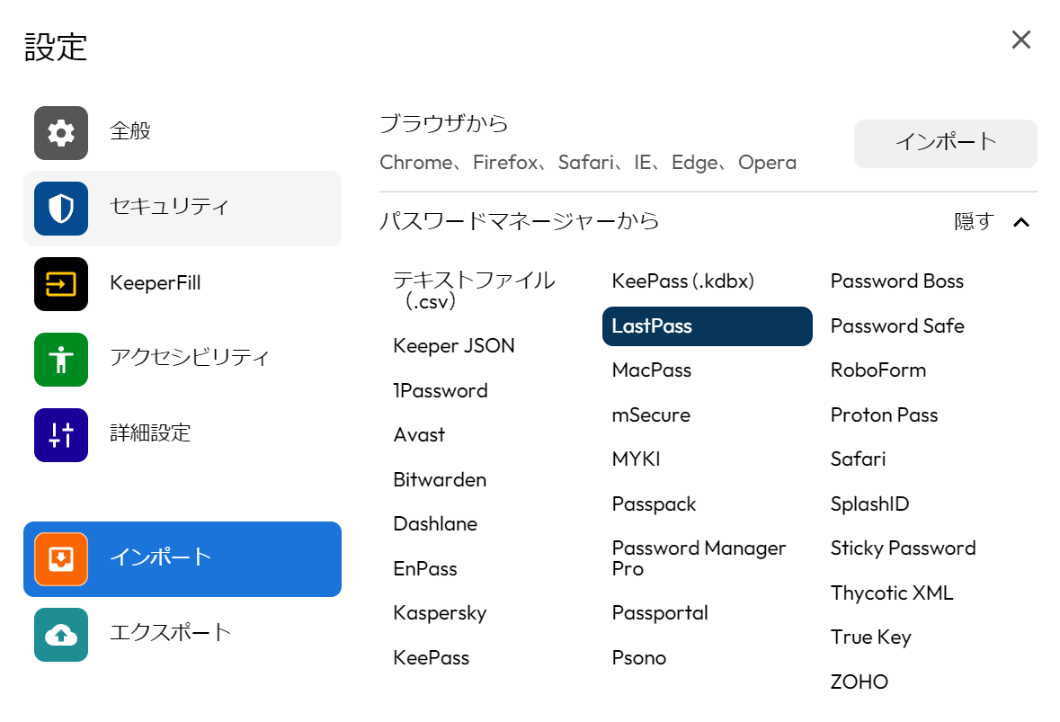The width and height of the screenshot is (1060, 722).
Task: Click the KeeperFill yellow arrow icon
Action: 61,284
